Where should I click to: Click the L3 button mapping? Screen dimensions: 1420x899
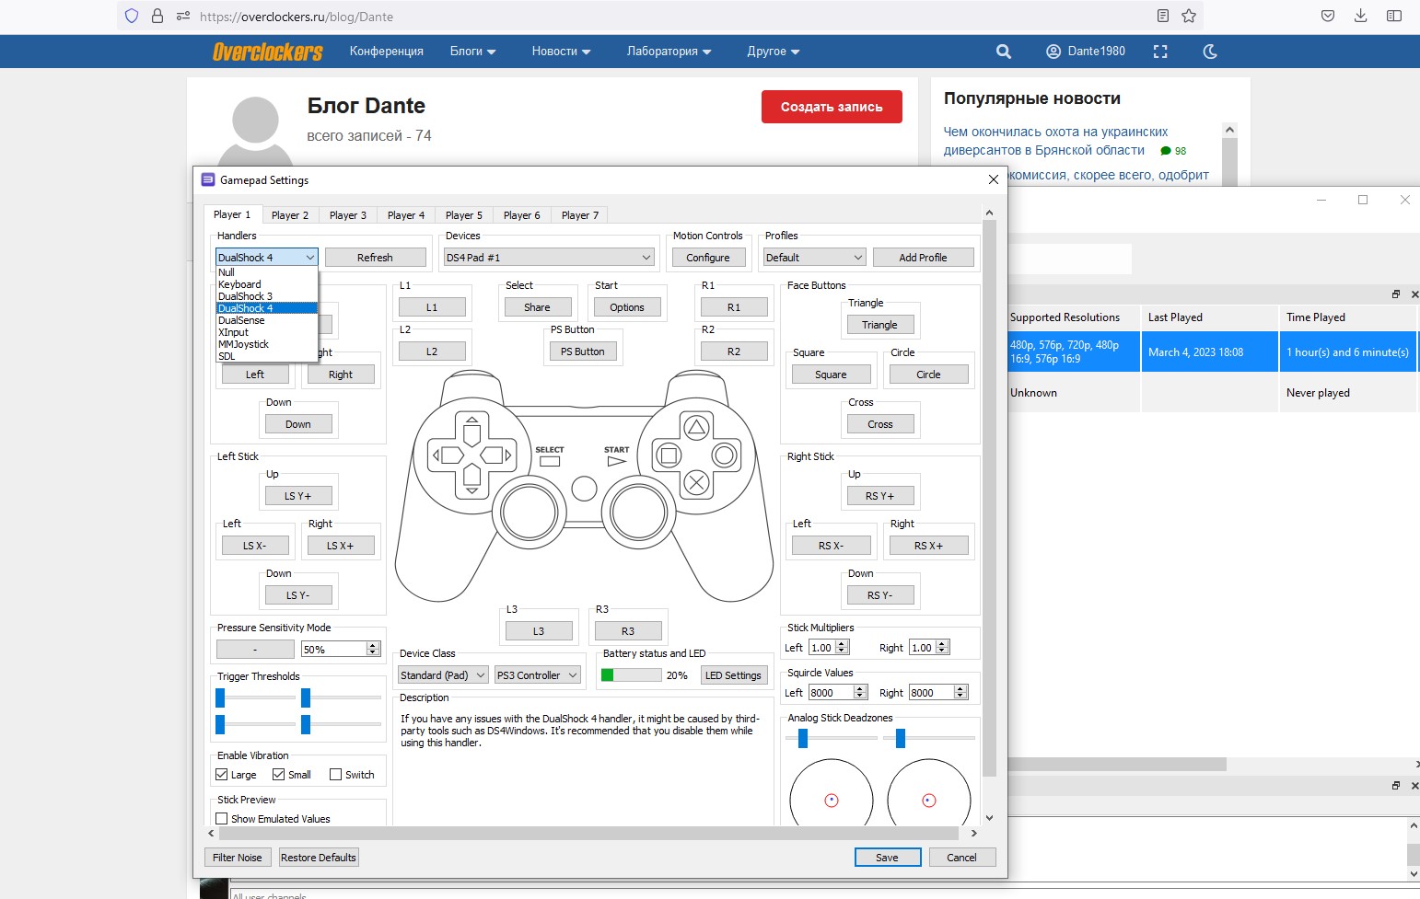[x=539, y=631]
